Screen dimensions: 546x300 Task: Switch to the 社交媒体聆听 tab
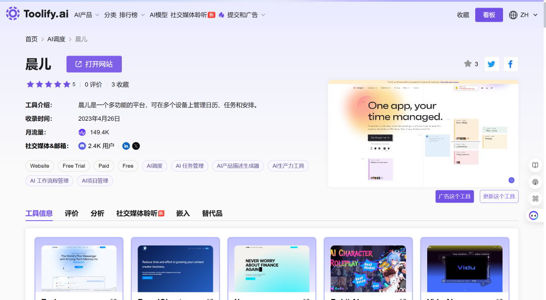(140, 213)
